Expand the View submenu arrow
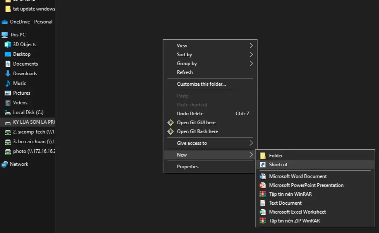 tap(251, 46)
